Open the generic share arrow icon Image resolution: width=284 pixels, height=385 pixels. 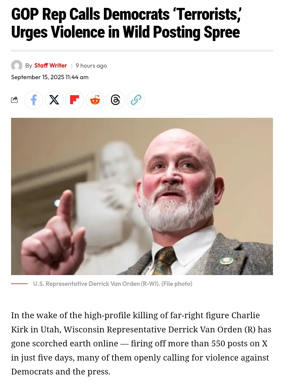point(14,100)
